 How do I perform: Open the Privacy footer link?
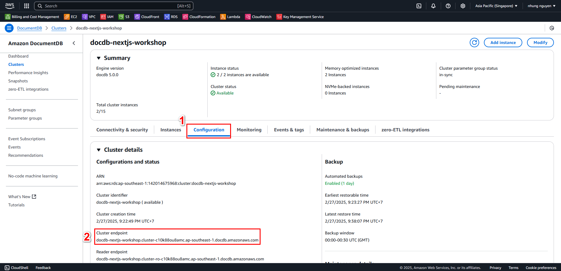[495, 268]
